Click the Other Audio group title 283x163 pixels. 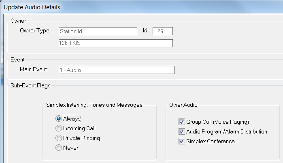183,105
